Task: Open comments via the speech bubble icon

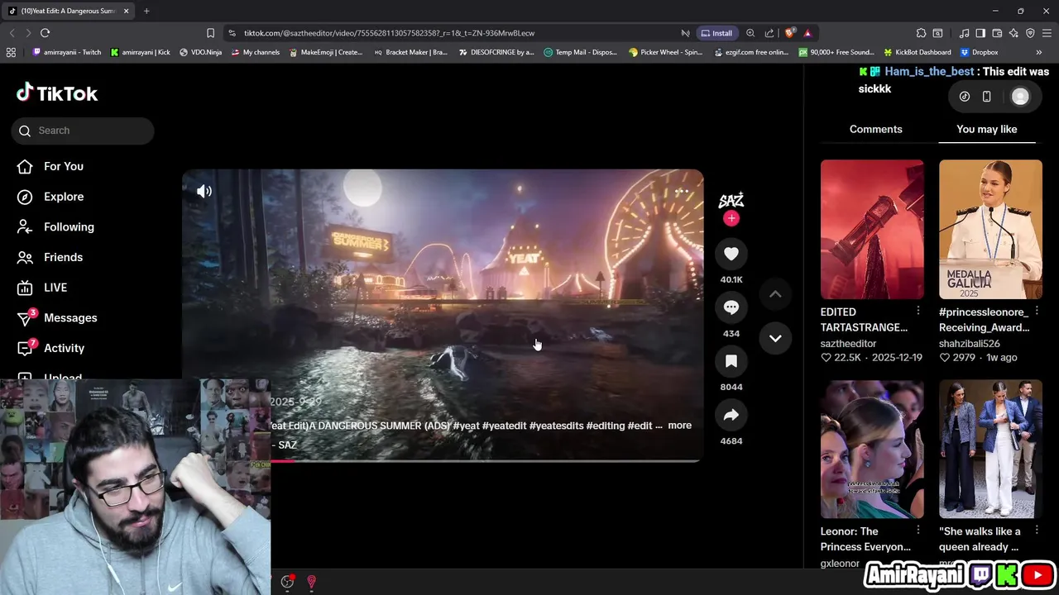Action: click(x=731, y=307)
